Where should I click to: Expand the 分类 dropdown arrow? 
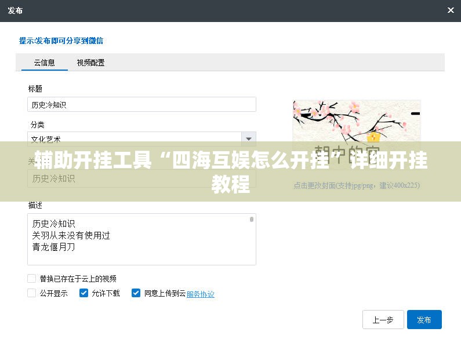tap(249, 139)
